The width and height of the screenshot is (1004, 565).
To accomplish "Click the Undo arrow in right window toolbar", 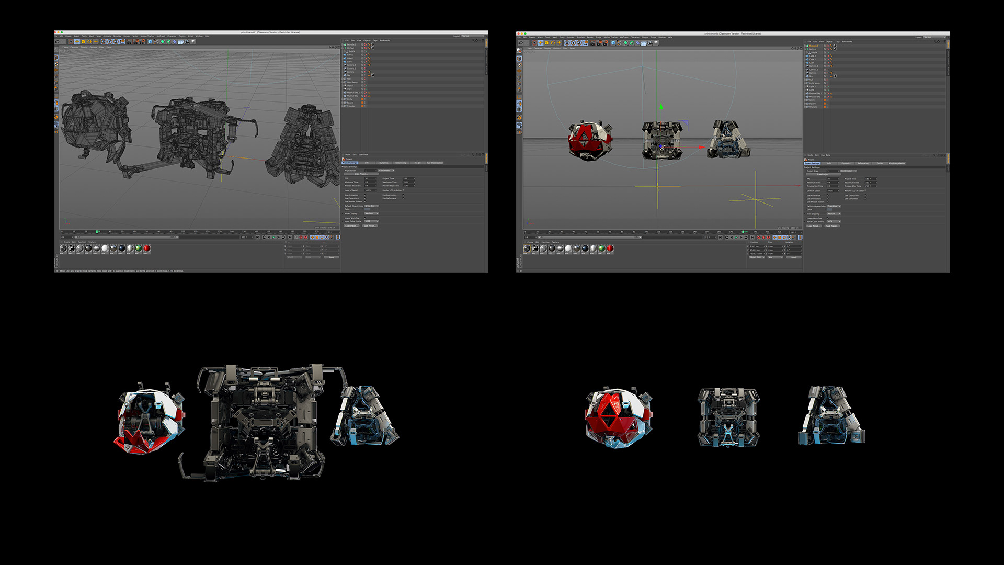I will pyautogui.click(x=520, y=43).
